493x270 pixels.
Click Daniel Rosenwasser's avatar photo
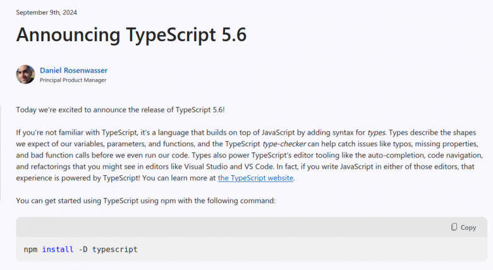point(25,74)
